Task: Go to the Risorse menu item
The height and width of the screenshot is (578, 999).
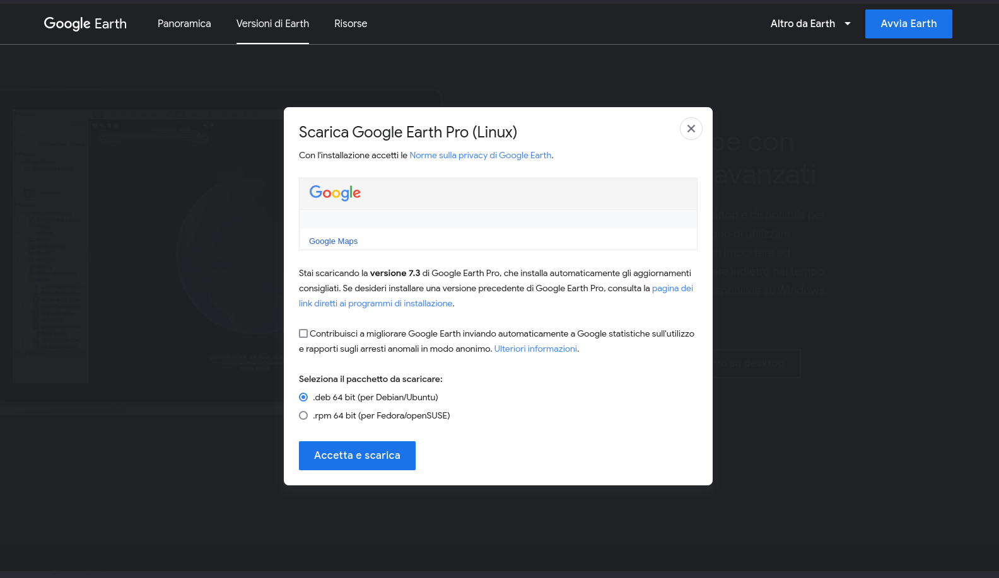Action: pos(351,24)
